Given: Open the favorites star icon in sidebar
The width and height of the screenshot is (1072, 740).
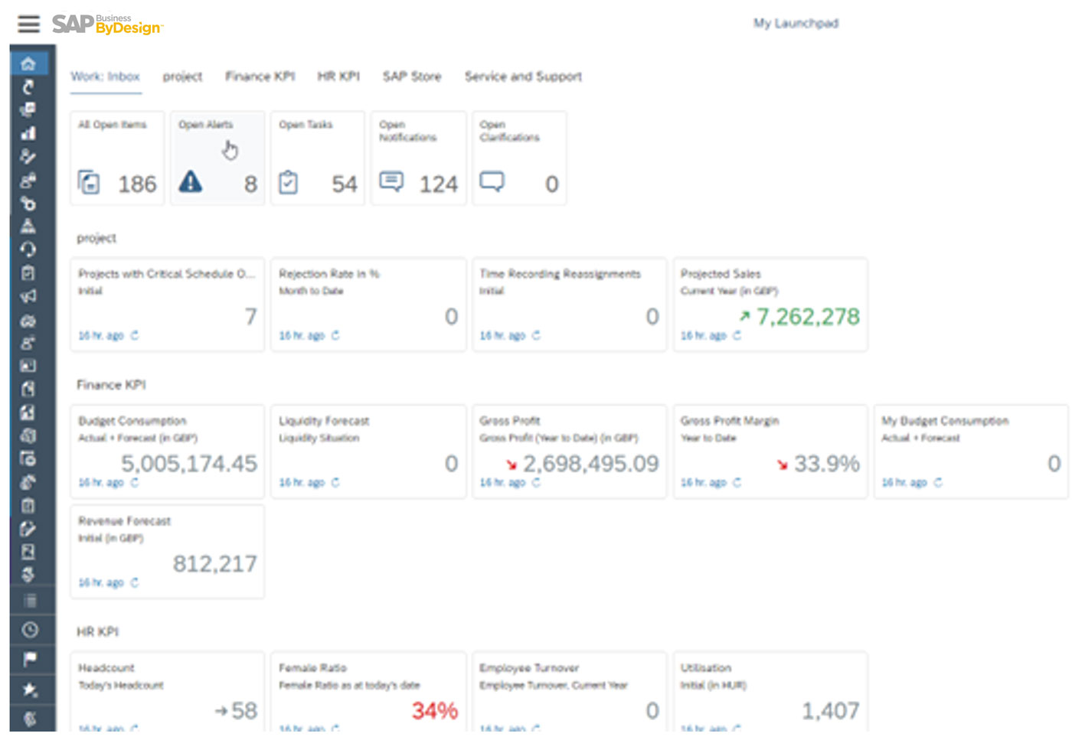Looking at the screenshot, I should (x=29, y=690).
